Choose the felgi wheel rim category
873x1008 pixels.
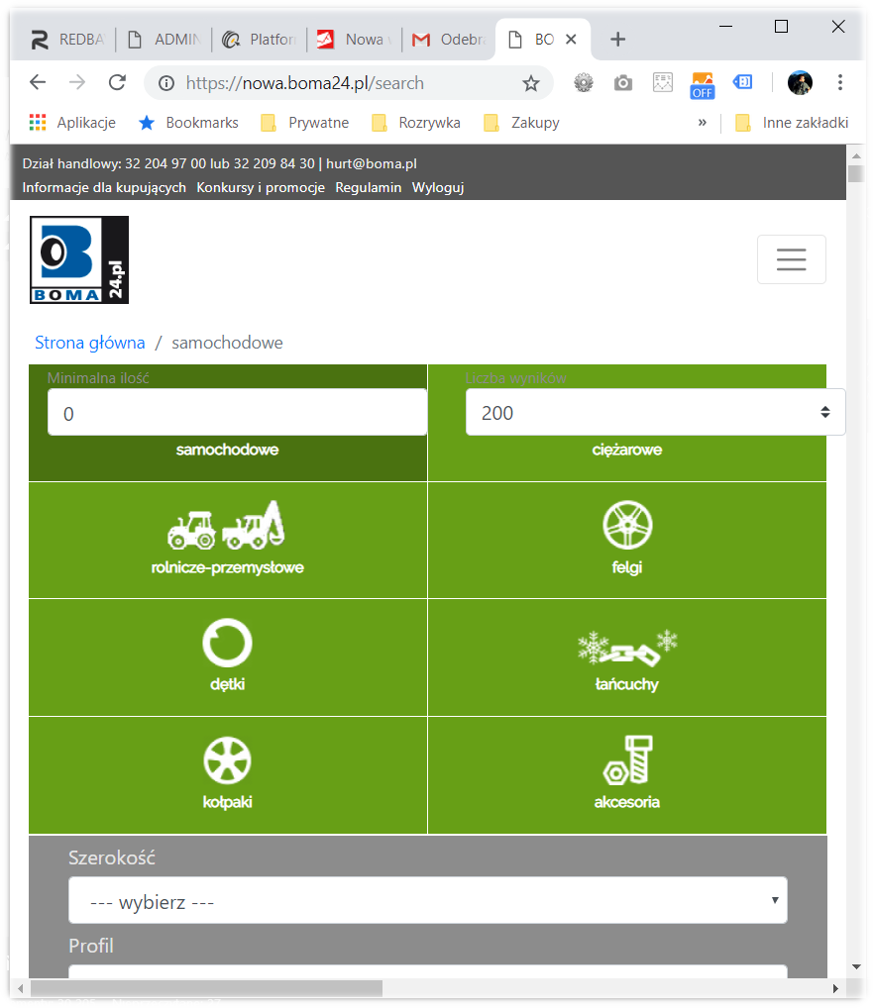click(x=627, y=526)
